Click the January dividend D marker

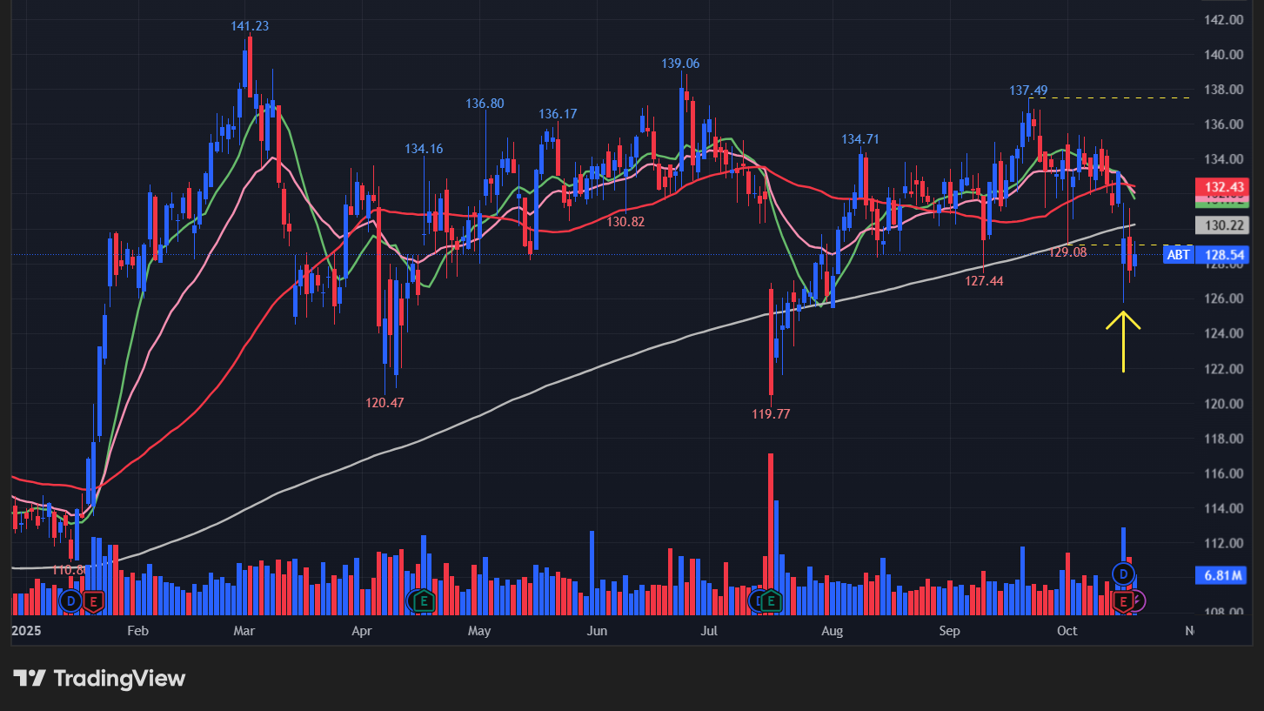click(x=71, y=600)
